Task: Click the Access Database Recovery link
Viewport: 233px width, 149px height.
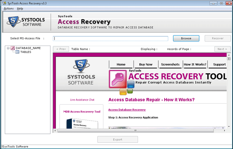Action: [x=127, y=110]
